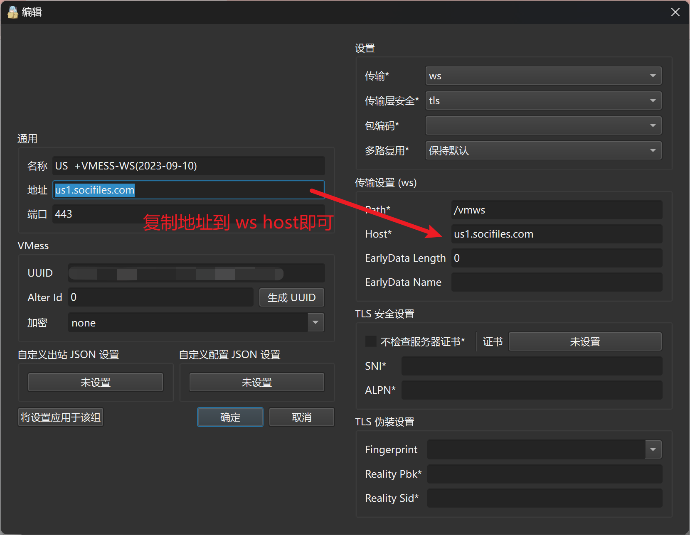The image size is (690, 535).
Task: Click the SNI input field
Action: tap(531, 366)
